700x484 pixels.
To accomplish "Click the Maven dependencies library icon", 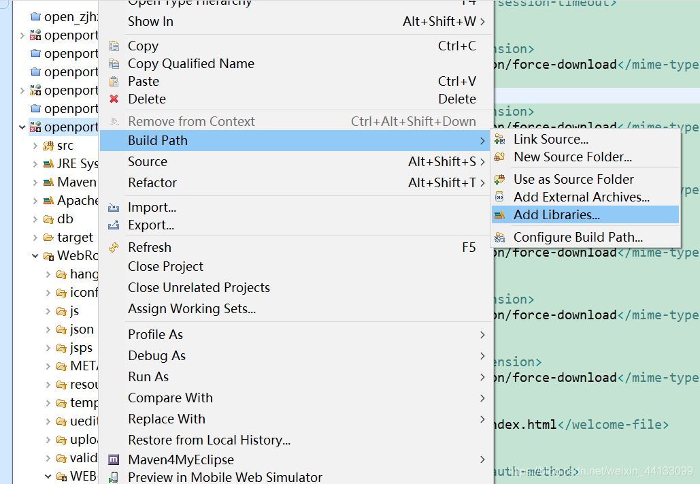I will click(x=48, y=182).
